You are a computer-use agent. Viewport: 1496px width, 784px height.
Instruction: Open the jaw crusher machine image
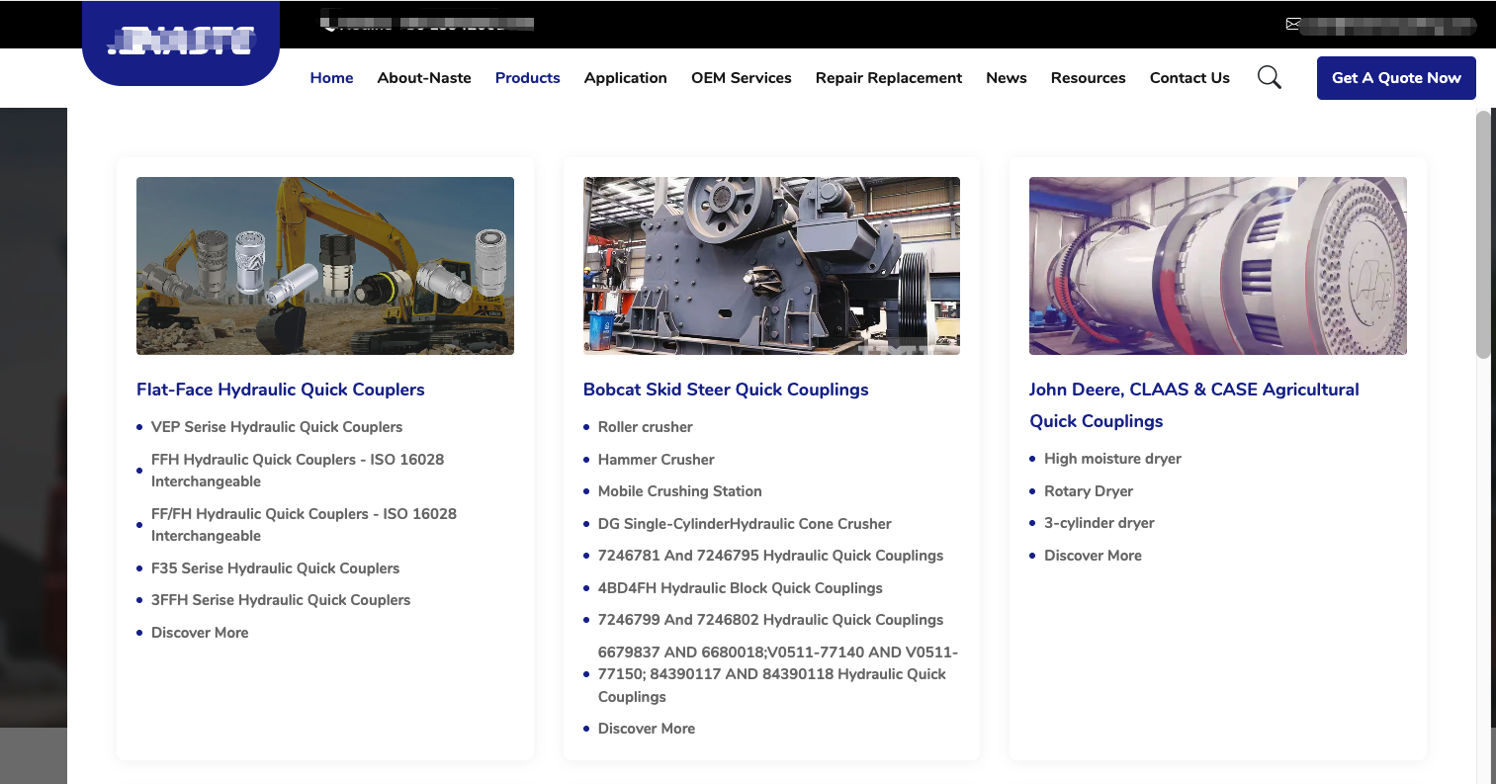pyautogui.click(x=771, y=266)
